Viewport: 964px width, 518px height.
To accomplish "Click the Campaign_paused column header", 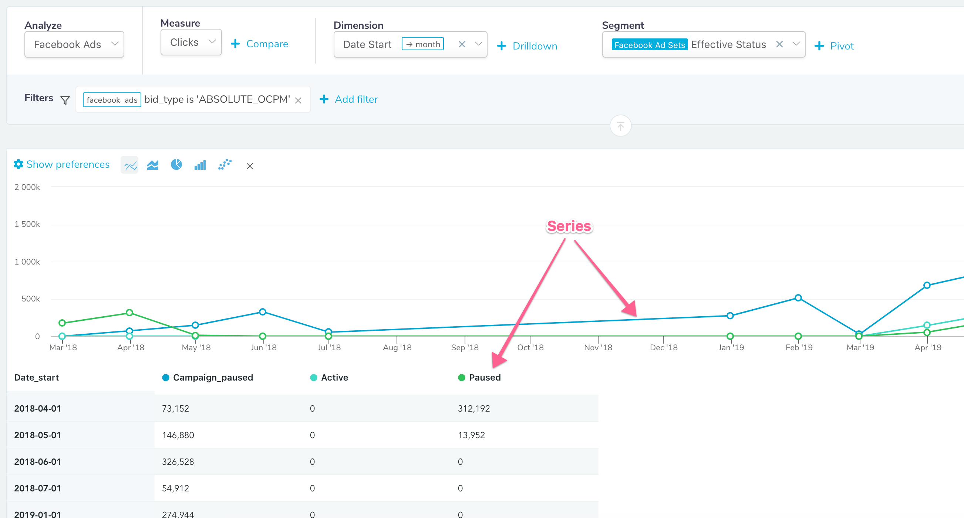I will pos(213,378).
